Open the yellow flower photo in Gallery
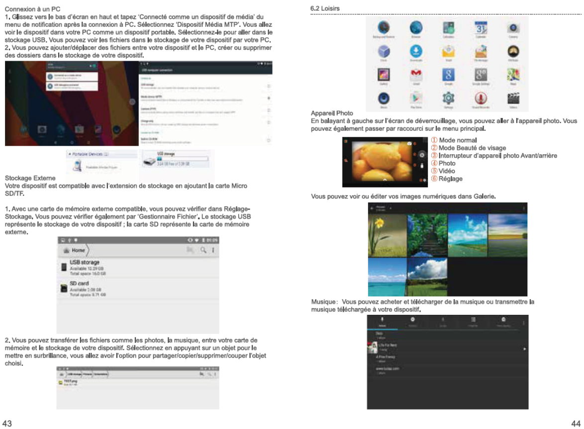This screenshot has width=584, height=429. coord(387,235)
